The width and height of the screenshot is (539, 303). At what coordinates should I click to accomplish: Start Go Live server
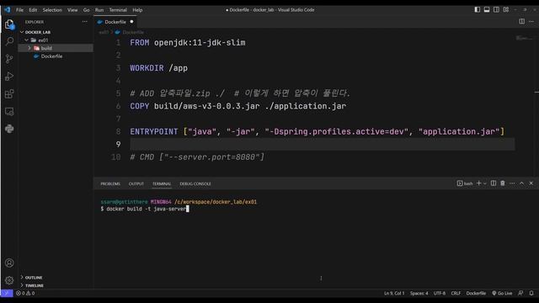[x=502, y=293]
